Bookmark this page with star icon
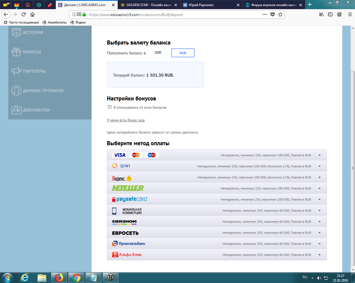The width and height of the screenshot is (355, 283). (280, 14)
